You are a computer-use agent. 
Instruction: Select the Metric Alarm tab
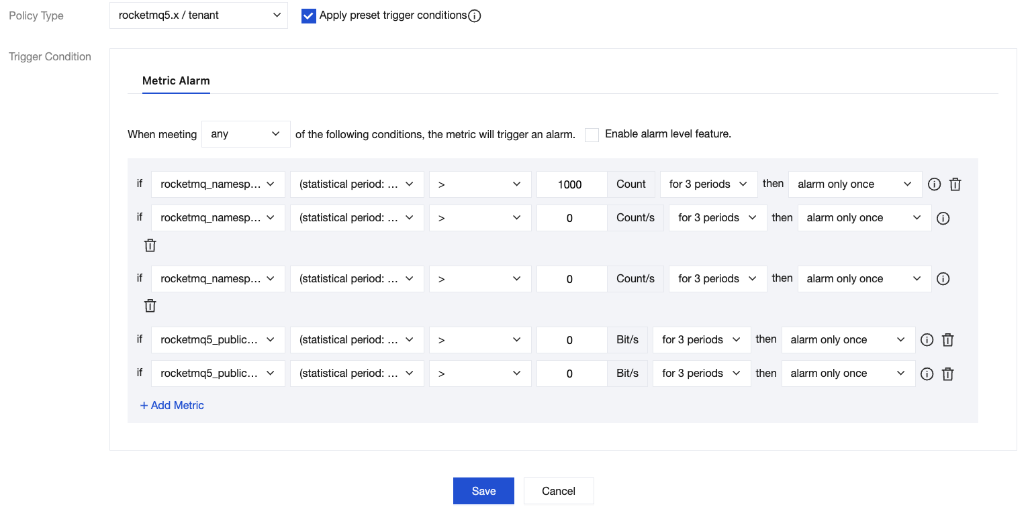point(176,81)
